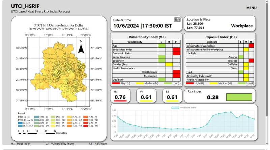The image size is (270, 150).
Task: Click the Health Issues Index row label
Action: coord(124,68)
